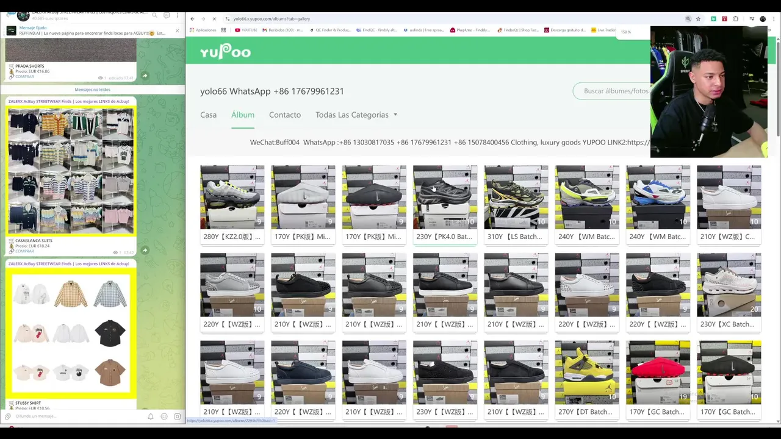Open the FindQC bookmark
This screenshot has width=781, height=439.
coord(375,30)
